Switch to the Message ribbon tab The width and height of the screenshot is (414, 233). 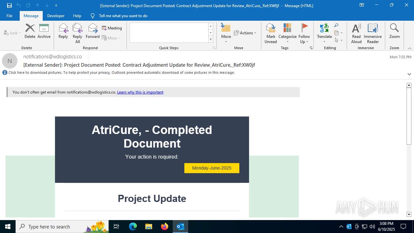[x=31, y=16]
